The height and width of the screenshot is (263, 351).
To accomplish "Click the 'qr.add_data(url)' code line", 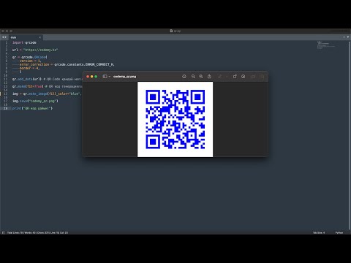I will [27, 79].
